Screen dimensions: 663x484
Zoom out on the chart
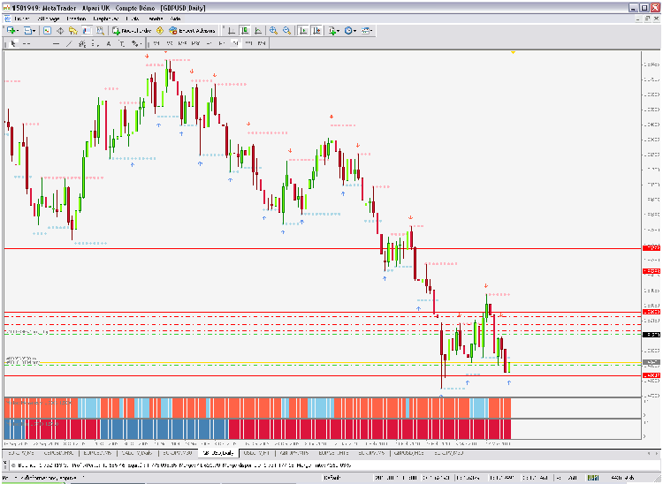[x=286, y=30]
